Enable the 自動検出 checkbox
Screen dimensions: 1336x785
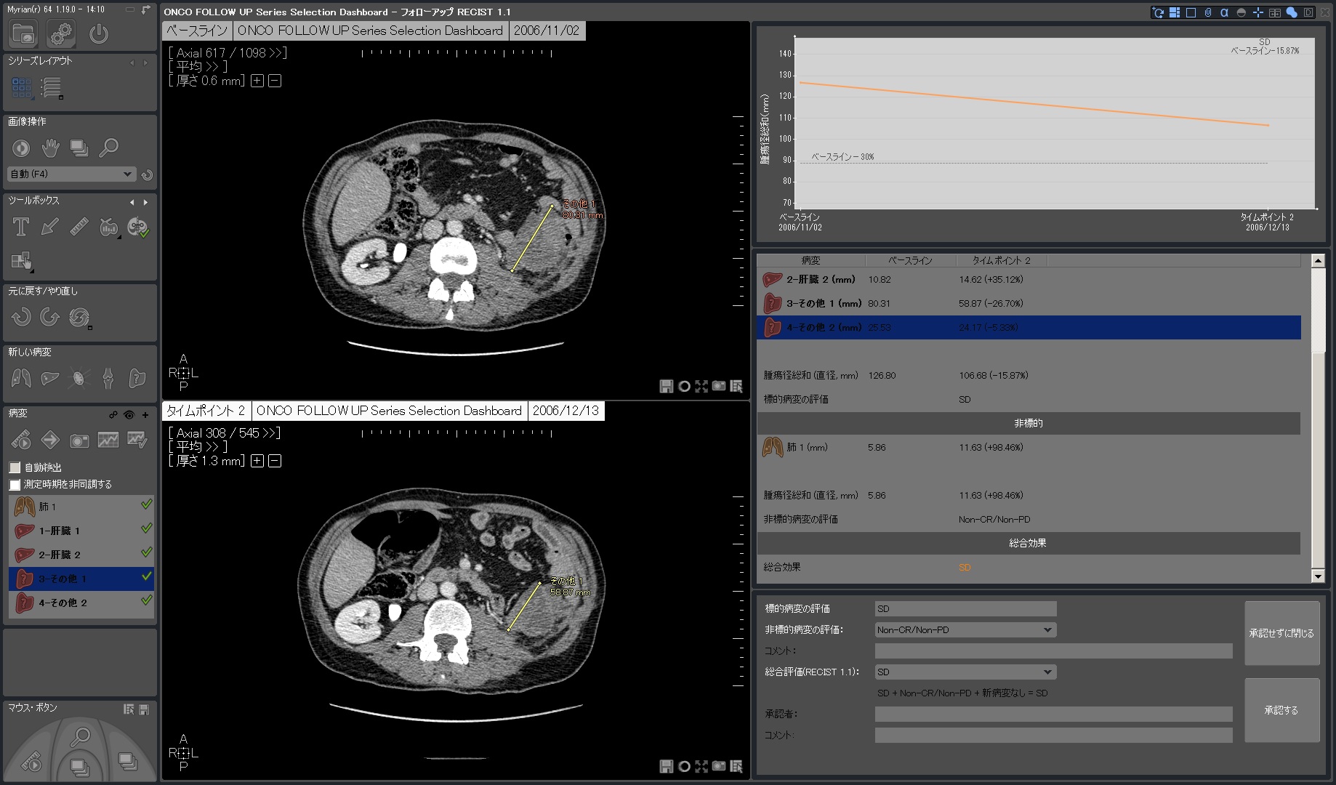tap(15, 468)
